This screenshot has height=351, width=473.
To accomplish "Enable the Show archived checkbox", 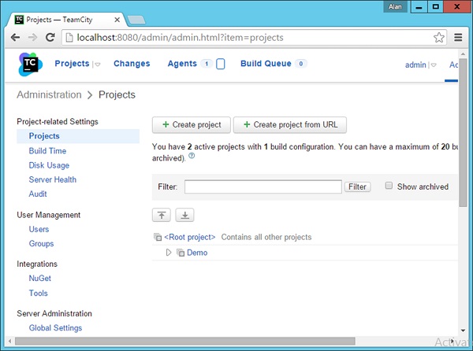I will click(x=389, y=186).
